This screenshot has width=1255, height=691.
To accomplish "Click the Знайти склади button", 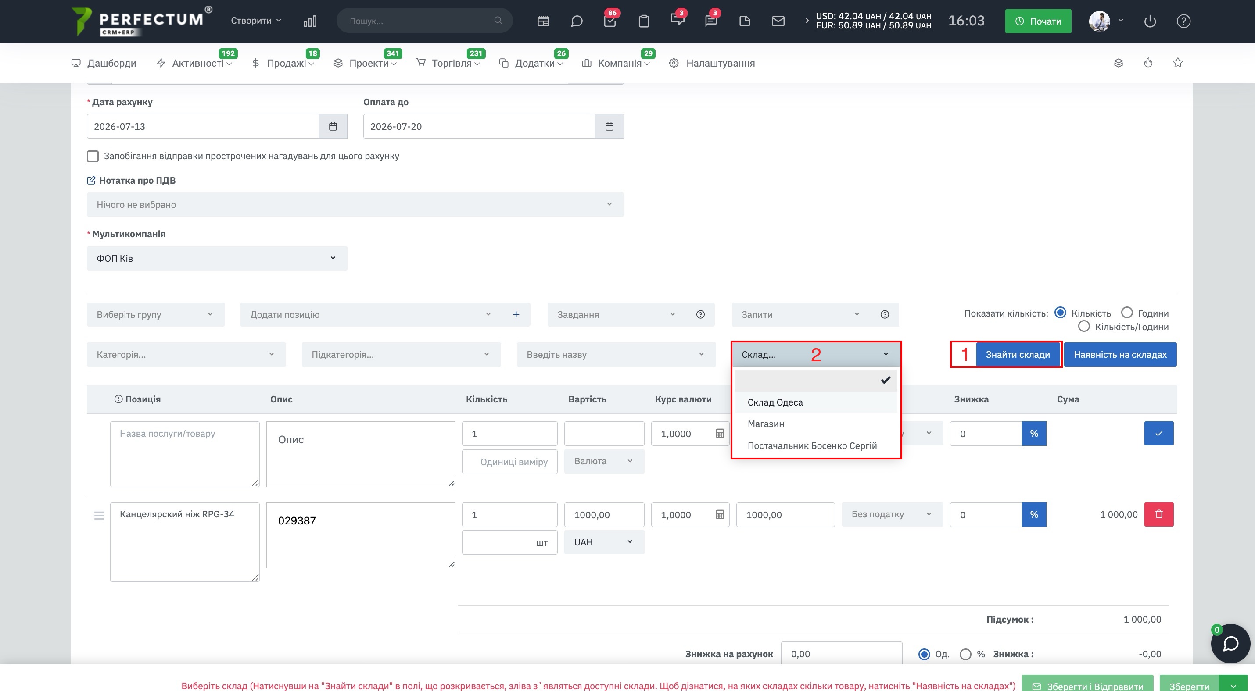I will [x=1018, y=354].
